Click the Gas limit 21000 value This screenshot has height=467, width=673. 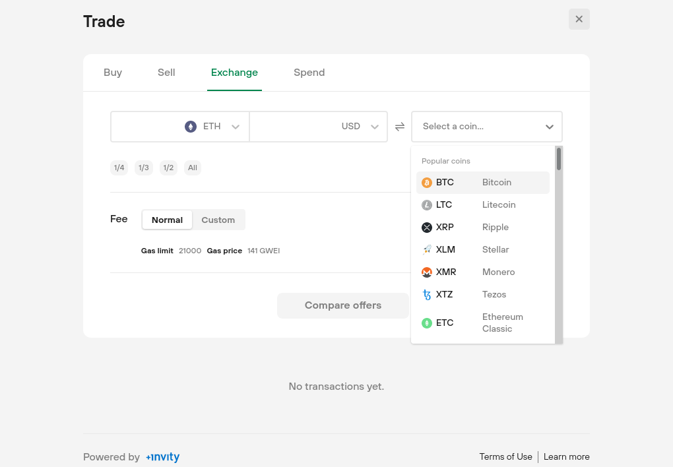click(190, 251)
